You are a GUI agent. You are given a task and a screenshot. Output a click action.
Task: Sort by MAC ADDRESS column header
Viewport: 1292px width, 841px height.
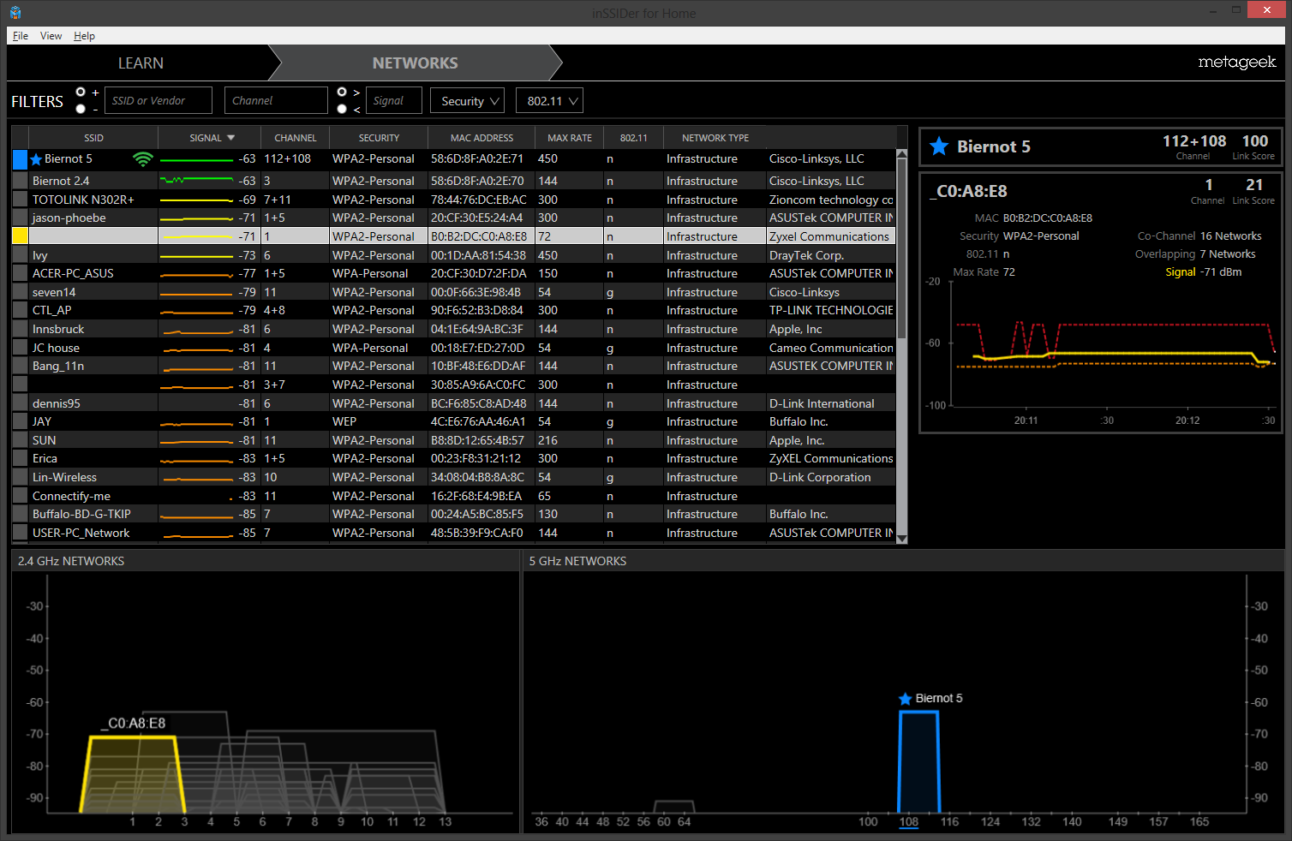coord(482,138)
